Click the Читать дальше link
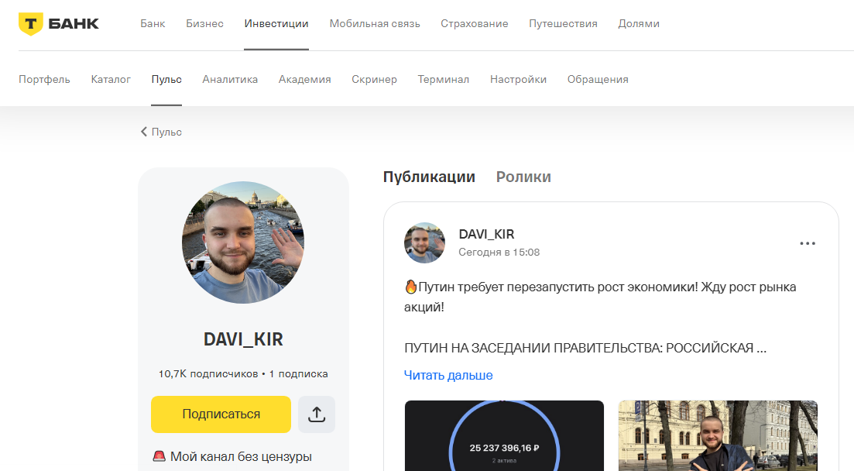Viewport: 854px width, 471px height. (448, 375)
